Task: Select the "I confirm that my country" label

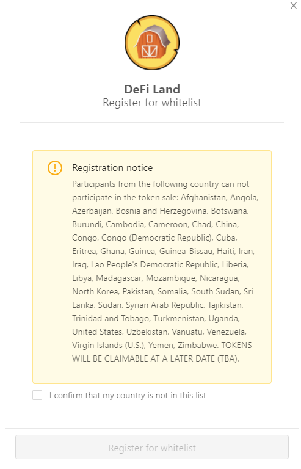Action: click(x=128, y=396)
